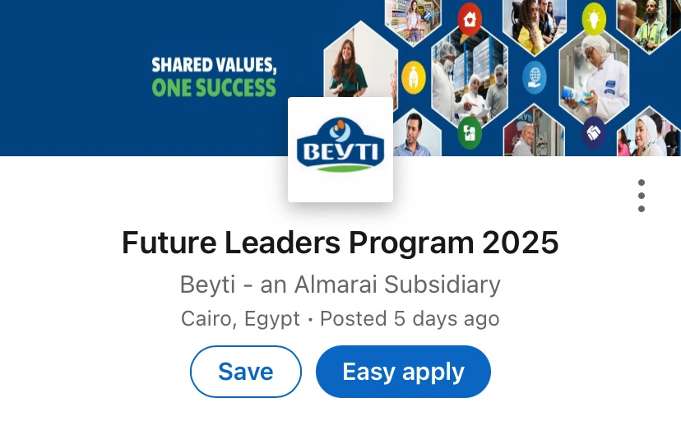This screenshot has height=421, width=681.
Task: Click the Beyti company logo
Action: [340, 149]
